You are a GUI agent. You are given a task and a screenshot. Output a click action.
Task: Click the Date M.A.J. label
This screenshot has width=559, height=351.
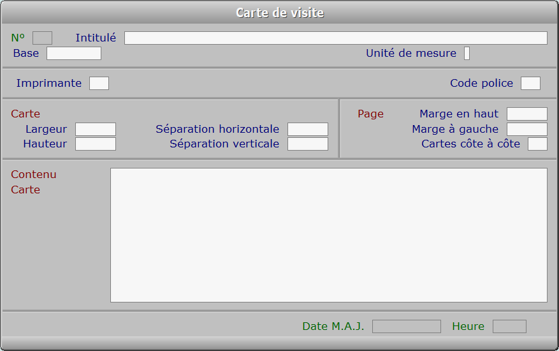[x=333, y=326]
